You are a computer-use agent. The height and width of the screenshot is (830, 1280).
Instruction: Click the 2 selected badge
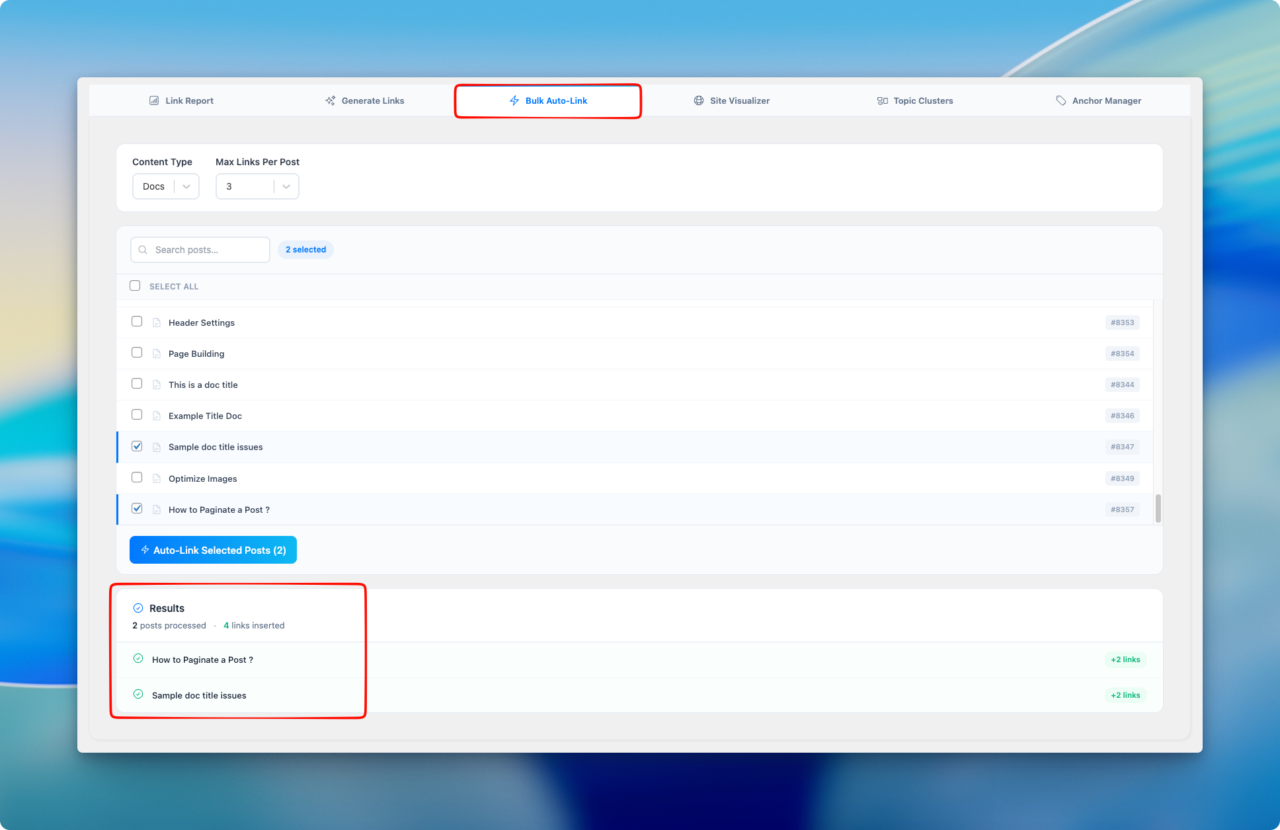(305, 250)
